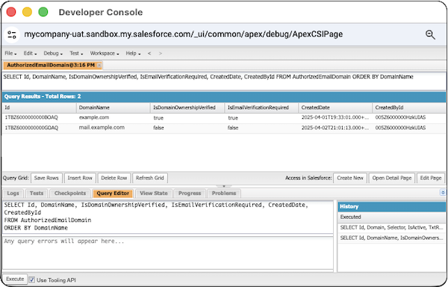Click the Delete Row button
This screenshot has width=448, height=287.
tap(114, 178)
